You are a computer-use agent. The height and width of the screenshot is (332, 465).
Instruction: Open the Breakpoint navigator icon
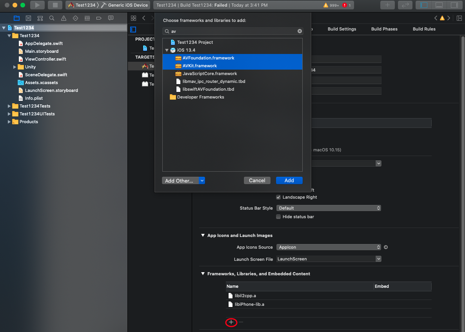[x=99, y=18]
